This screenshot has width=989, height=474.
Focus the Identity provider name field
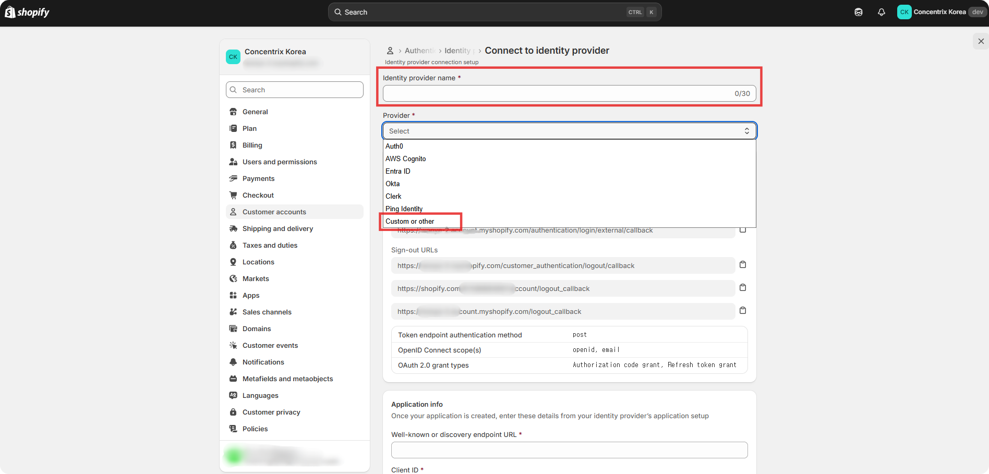(570, 93)
